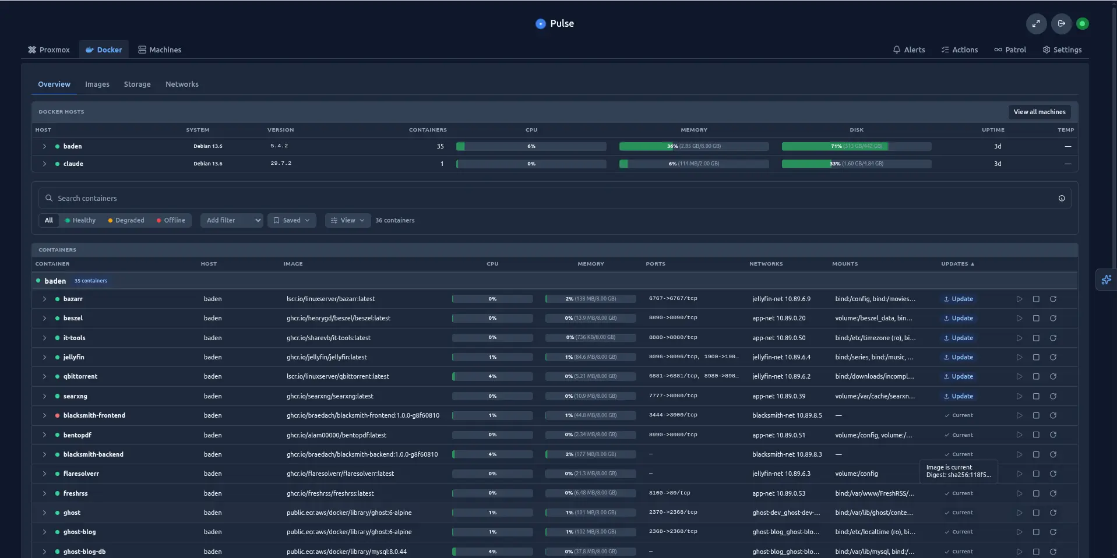The image size is (1117, 558).
Task: Open the Add filter dropdown
Action: click(232, 220)
